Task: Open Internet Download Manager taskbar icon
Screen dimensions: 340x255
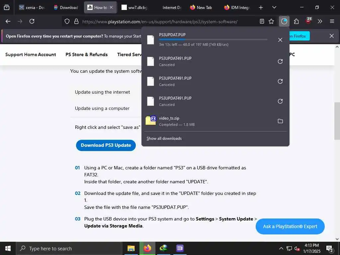Action: pyautogui.click(x=163, y=248)
